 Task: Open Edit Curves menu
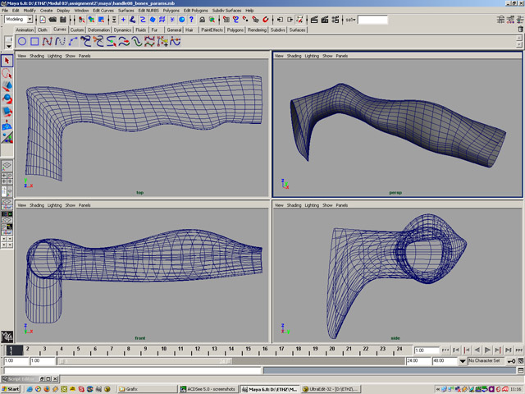pyautogui.click(x=103, y=11)
